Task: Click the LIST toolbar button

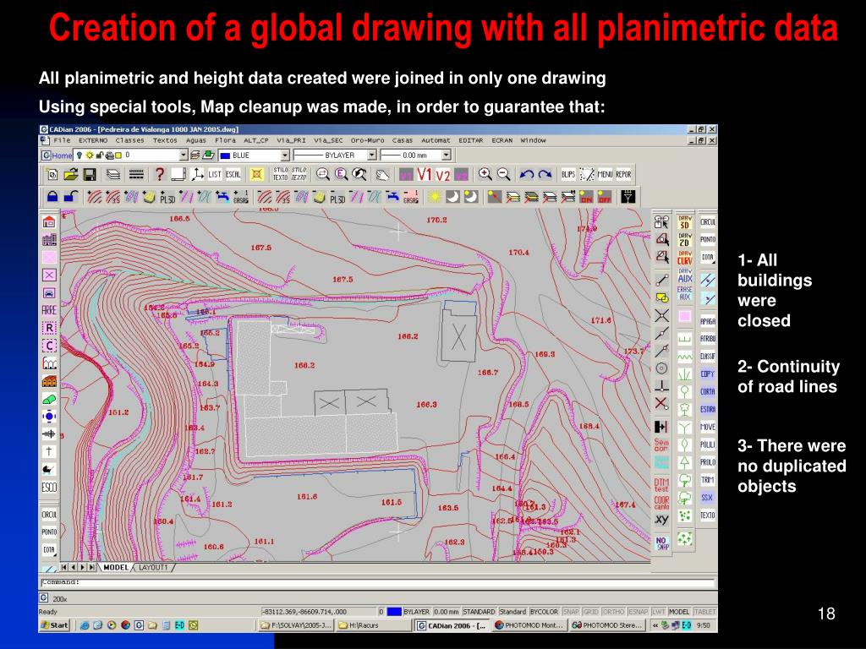Action: pyautogui.click(x=215, y=175)
